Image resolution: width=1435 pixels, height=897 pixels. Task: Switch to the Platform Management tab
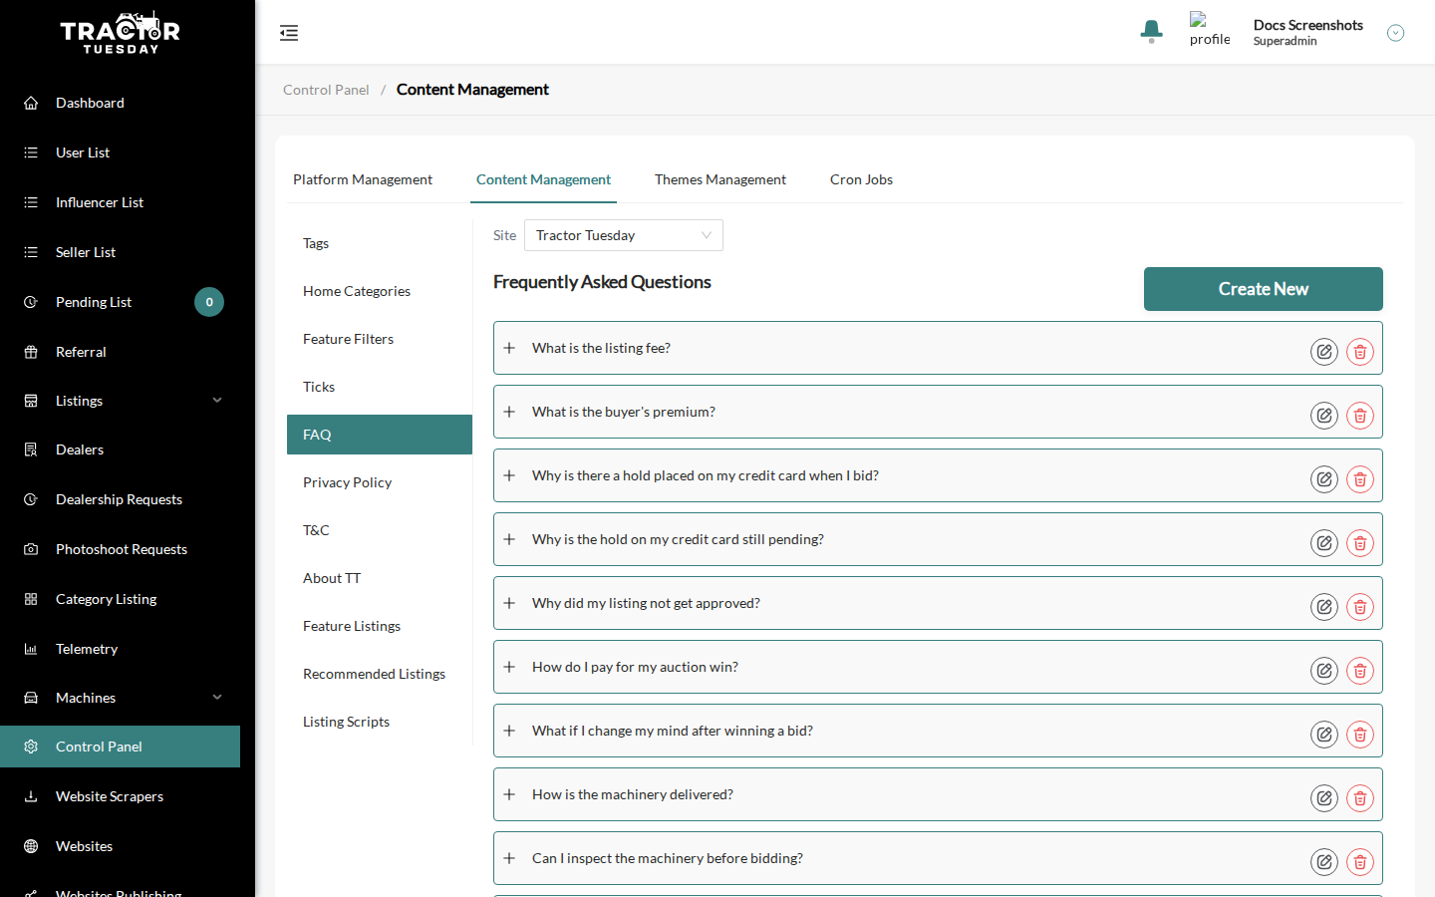[x=363, y=179]
